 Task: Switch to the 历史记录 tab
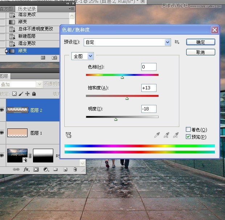[26, 9]
